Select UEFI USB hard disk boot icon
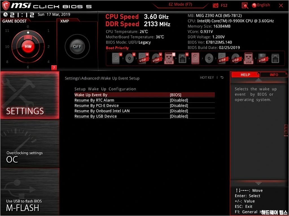Screen dimensions: 289x216 (143, 58)
